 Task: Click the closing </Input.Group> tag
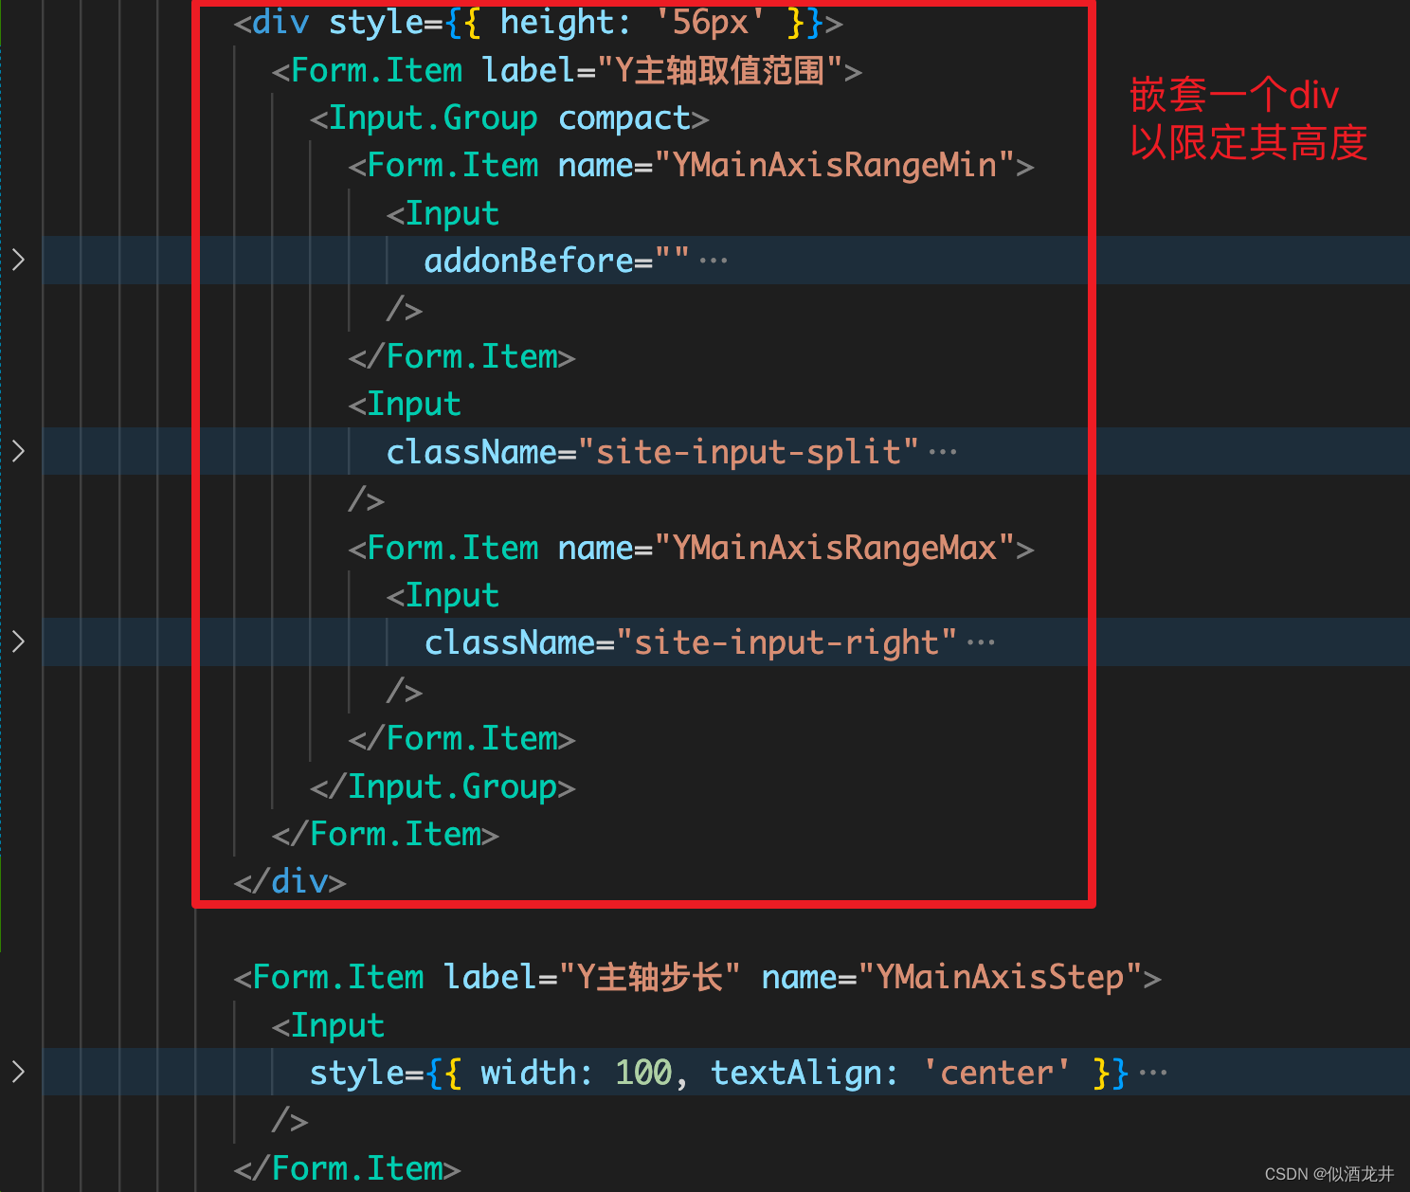point(443,786)
